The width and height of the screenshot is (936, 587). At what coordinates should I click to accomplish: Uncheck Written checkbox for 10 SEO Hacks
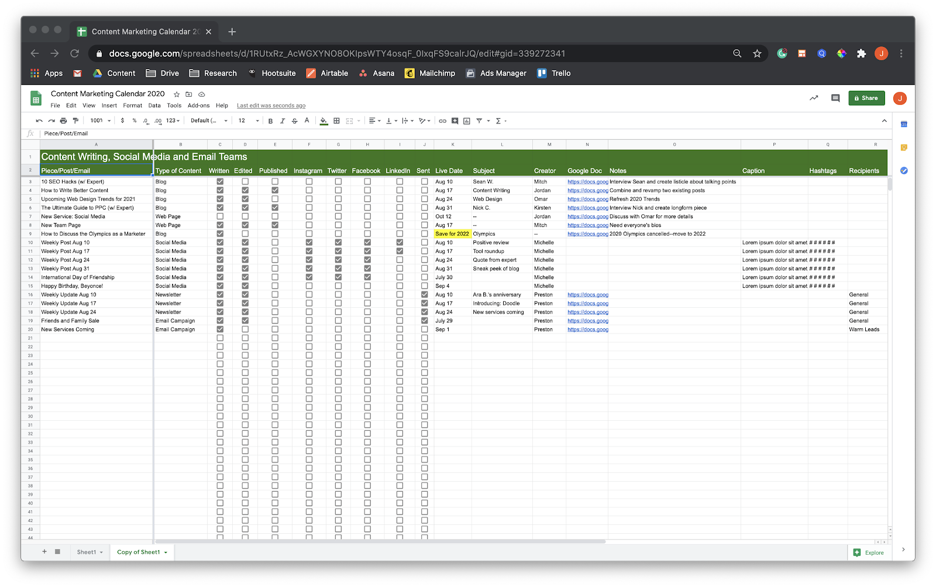tap(220, 181)
